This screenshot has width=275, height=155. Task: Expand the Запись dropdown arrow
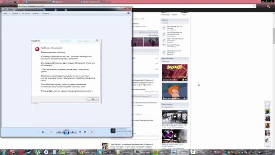tap(40, 13)
